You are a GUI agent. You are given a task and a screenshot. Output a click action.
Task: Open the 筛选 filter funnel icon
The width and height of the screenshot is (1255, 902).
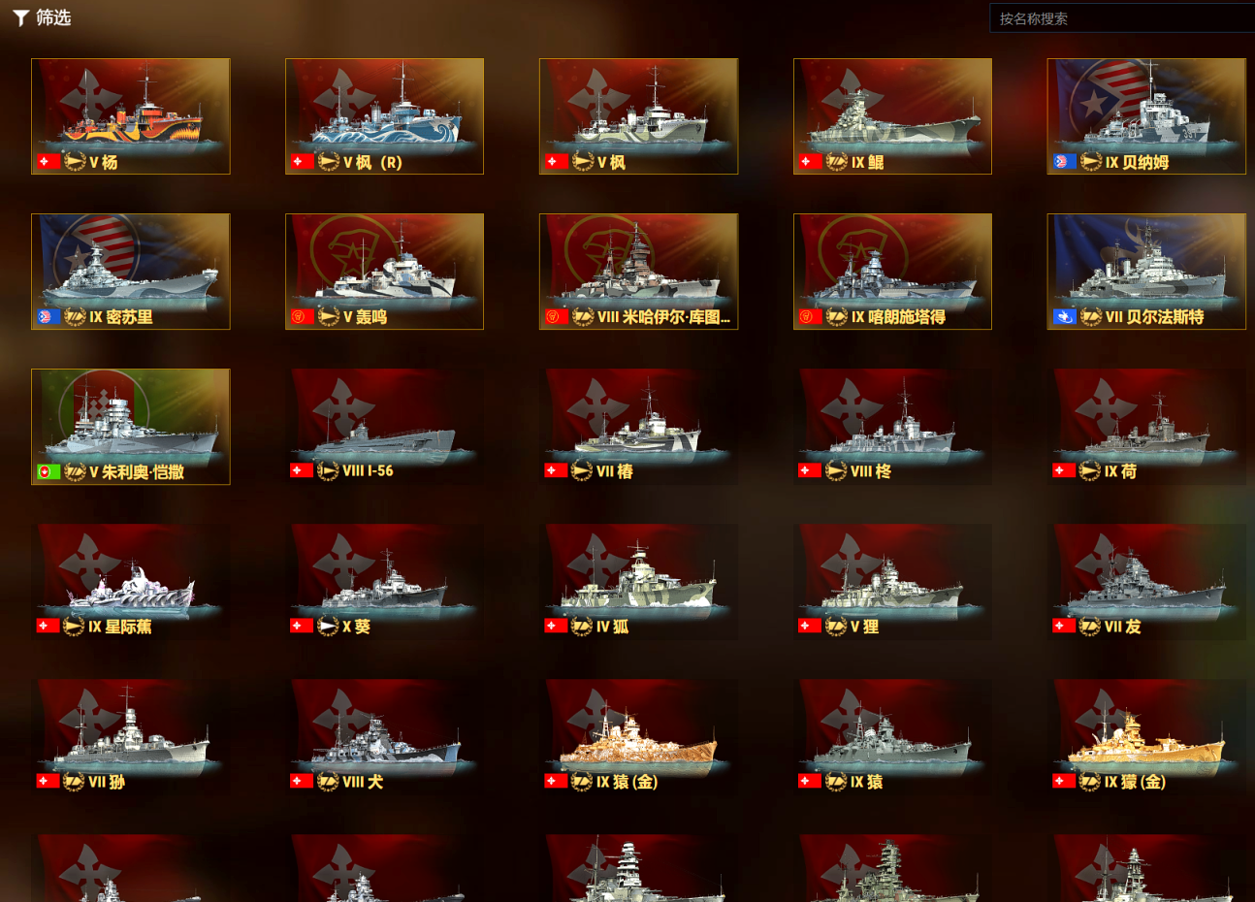[x=20, y=18]
